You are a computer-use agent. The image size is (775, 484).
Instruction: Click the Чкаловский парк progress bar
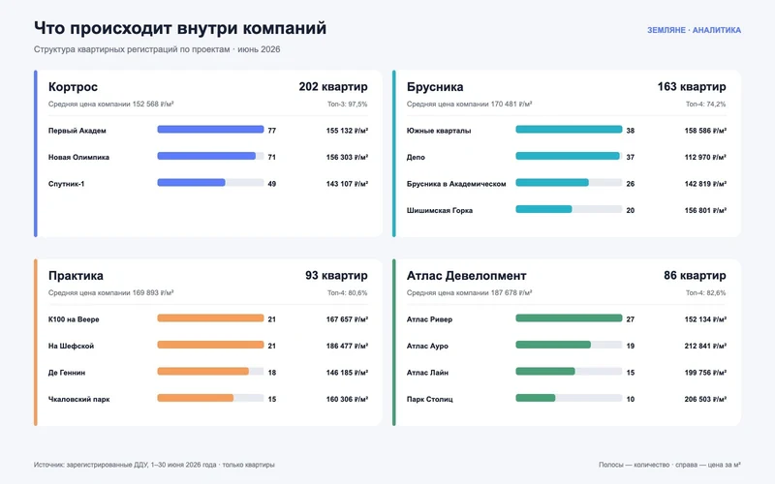[x=210, y=398]
